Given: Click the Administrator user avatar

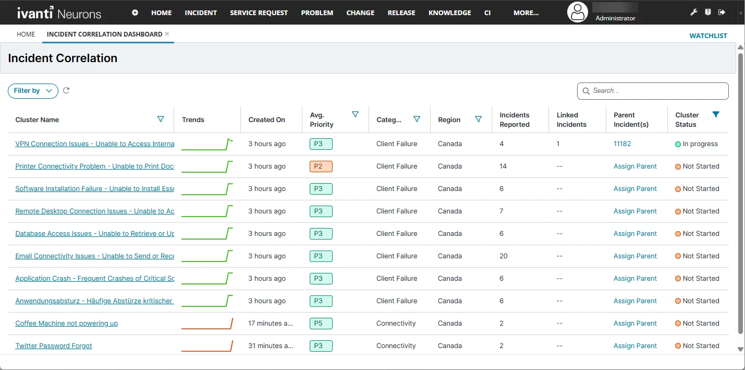Looking at the screenshot, I should coord(578,13).
